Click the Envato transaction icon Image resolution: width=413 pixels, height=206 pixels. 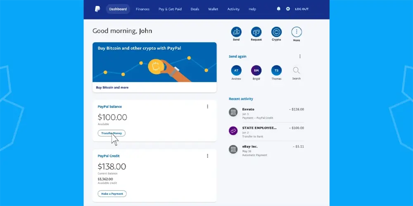233,112
